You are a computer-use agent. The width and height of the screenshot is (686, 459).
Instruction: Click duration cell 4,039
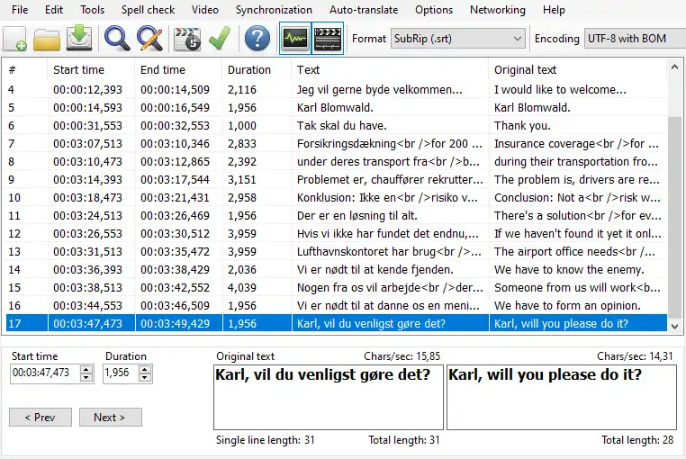point(241,287)
